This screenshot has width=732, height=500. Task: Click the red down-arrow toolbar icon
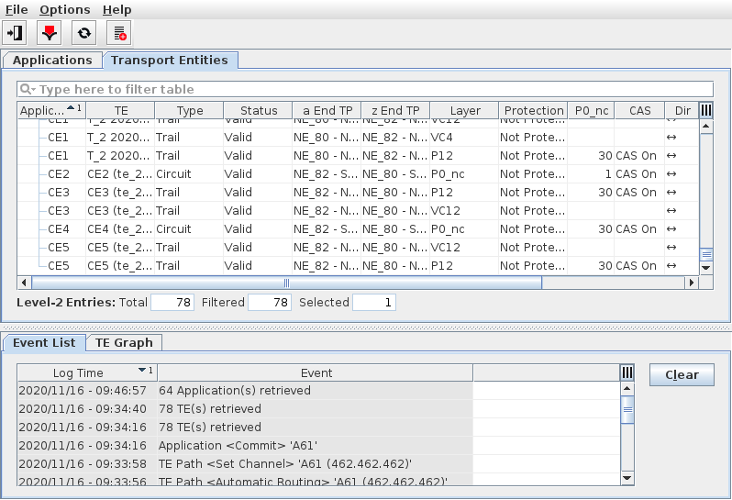(x=49, y=33)
